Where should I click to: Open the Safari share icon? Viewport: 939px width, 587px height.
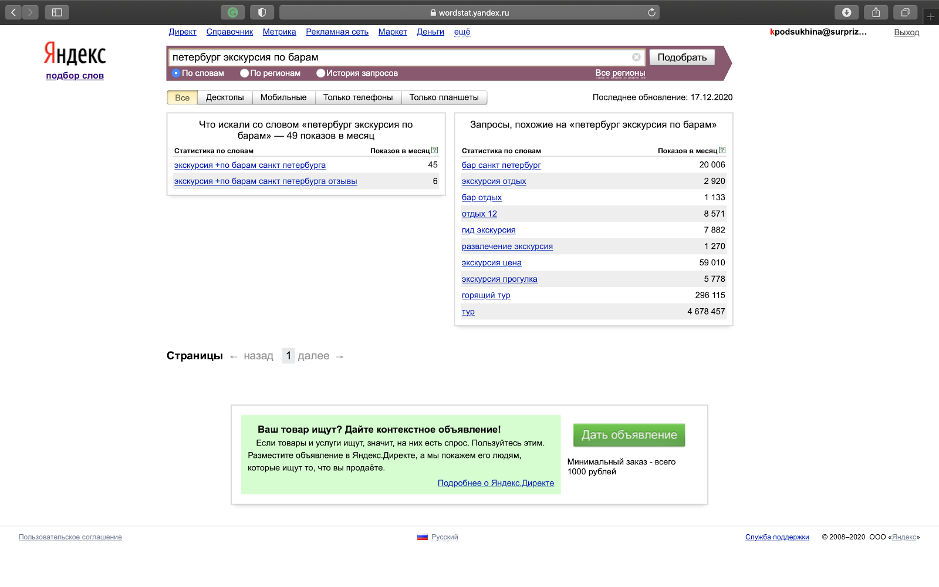point(876,12)
